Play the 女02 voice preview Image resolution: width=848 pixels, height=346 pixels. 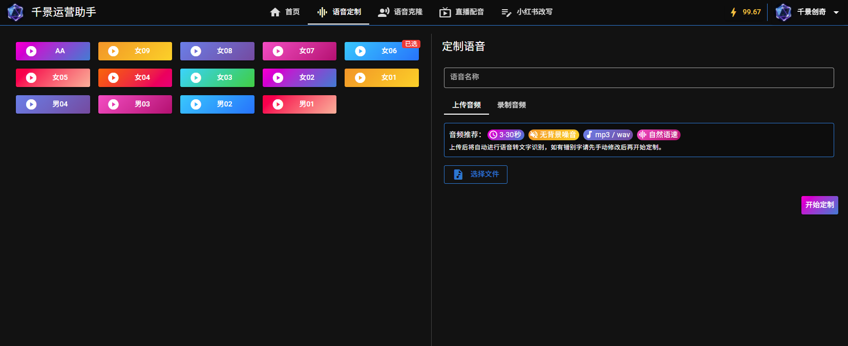(x=278, y=78)
